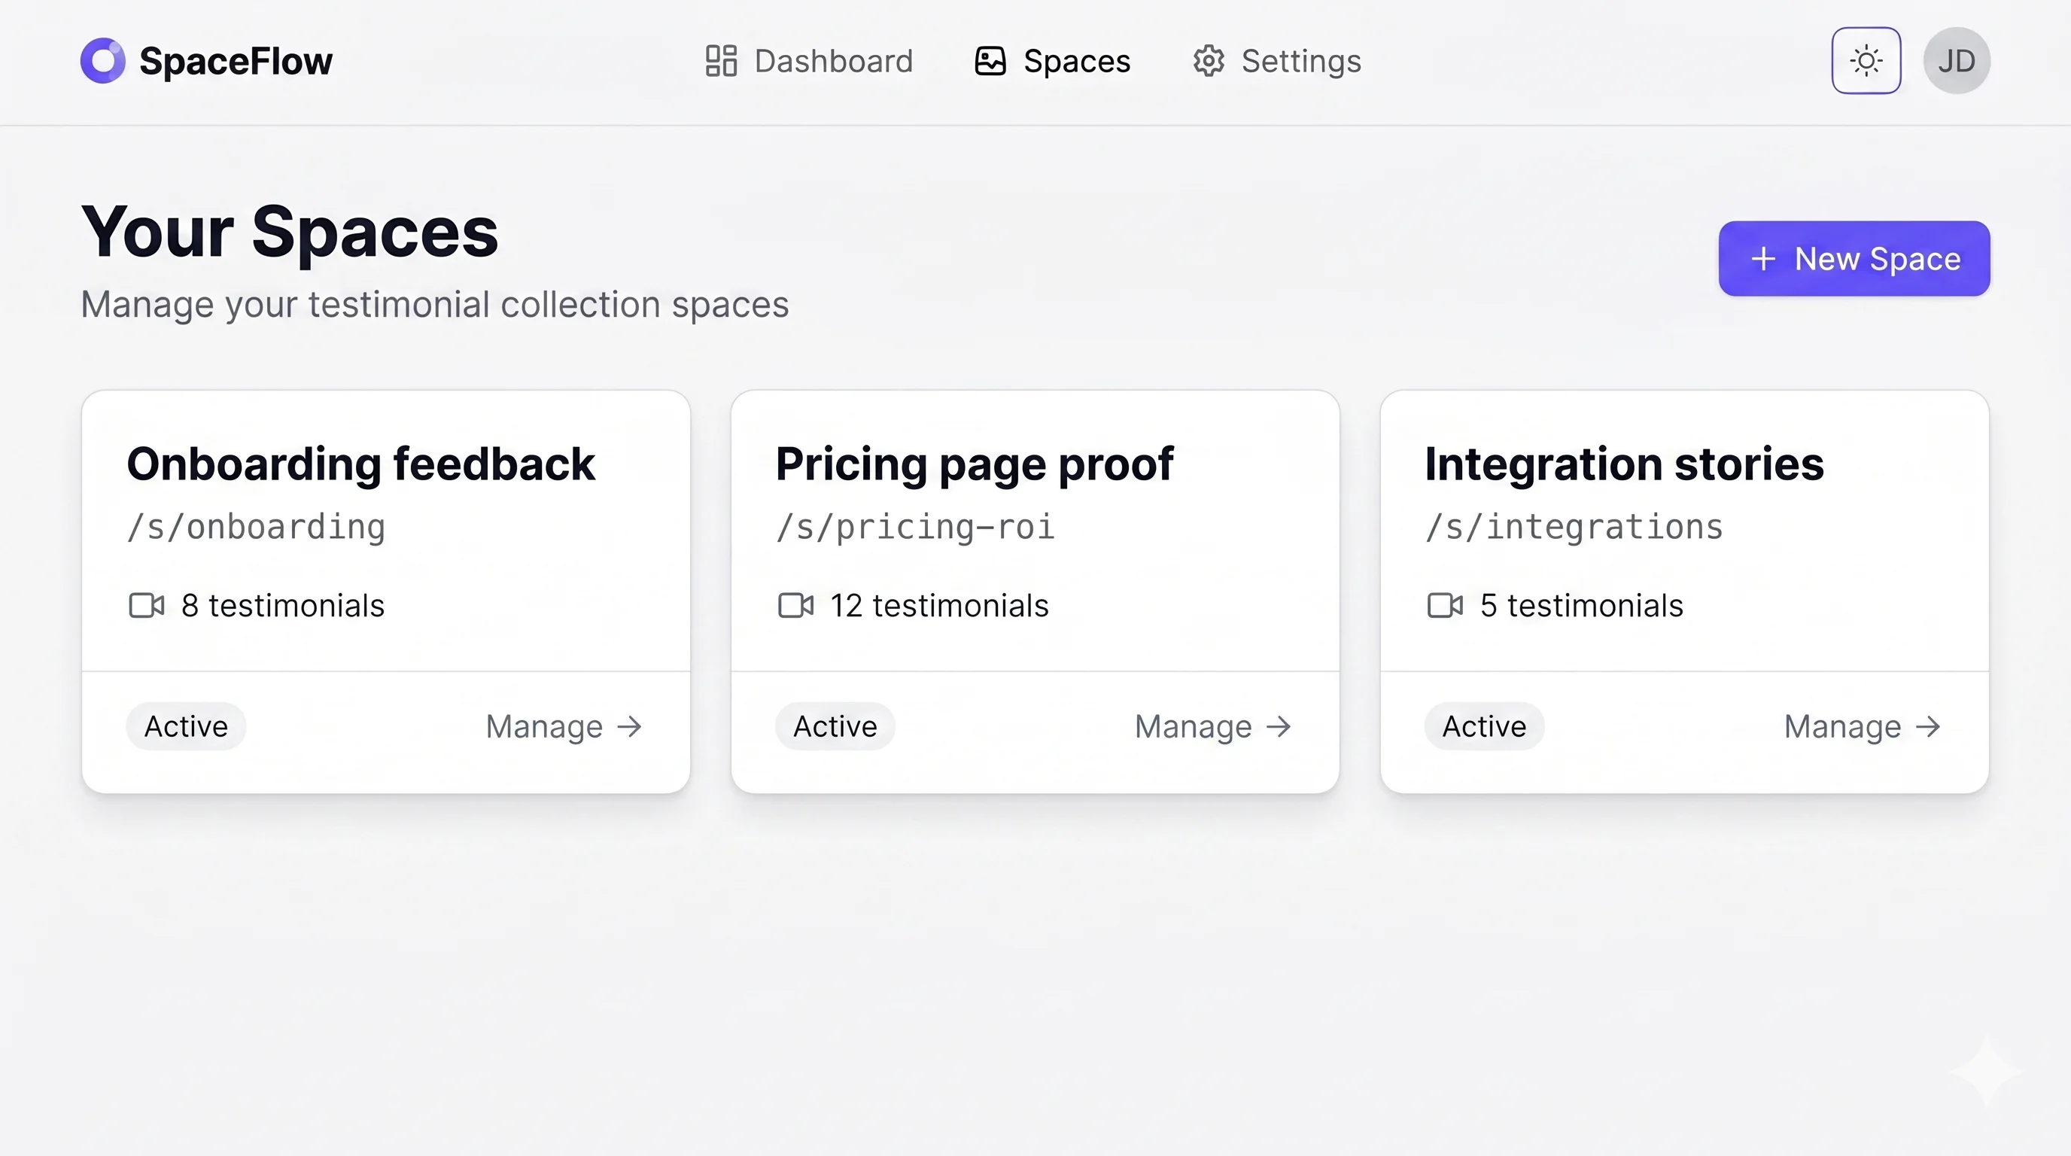Click the 5 testimonials count

click(1581, 605)
